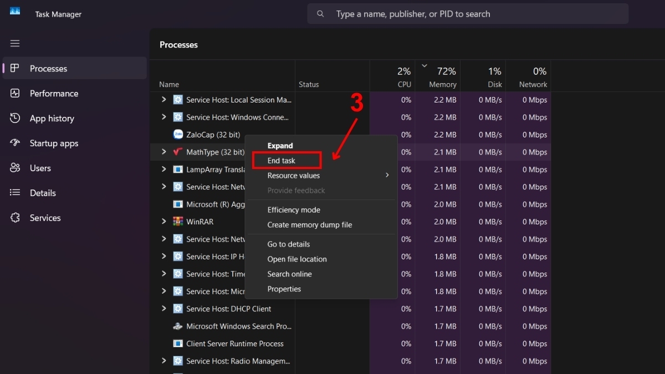The height and width of the screenshot is (374, 665).
Task: Click the Service Host: Local Session gear icon
Action: click(178, 100)
